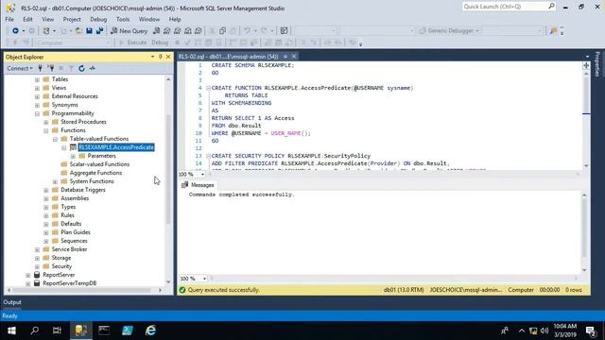Screen dimensions: 605x340
Task: Click the Save All toolbar icon
Action: (x=99, y=30)
